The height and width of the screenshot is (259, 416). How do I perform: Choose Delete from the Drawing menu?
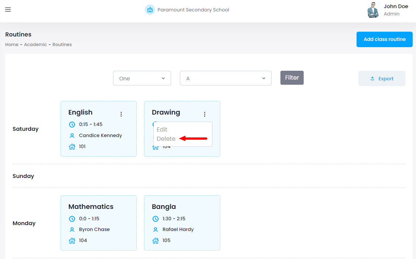point(166,139)
